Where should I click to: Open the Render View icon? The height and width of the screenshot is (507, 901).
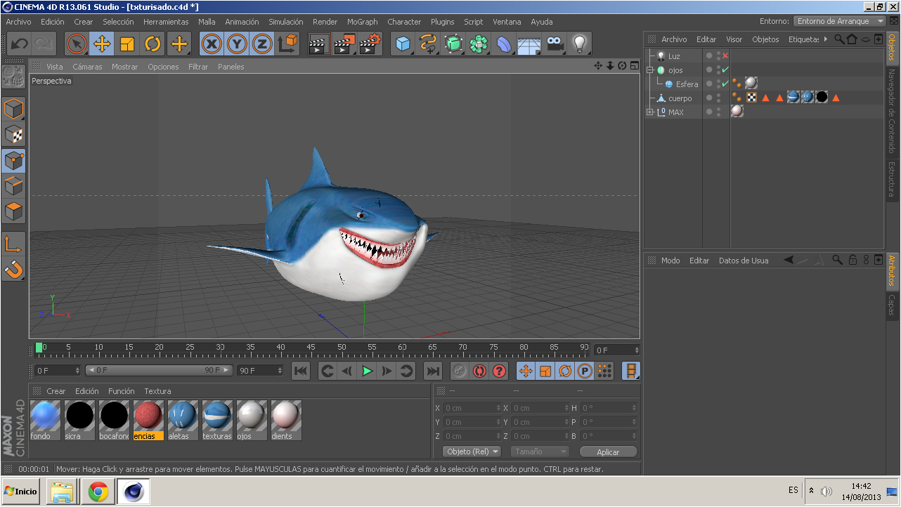click(x=318, y=44)
